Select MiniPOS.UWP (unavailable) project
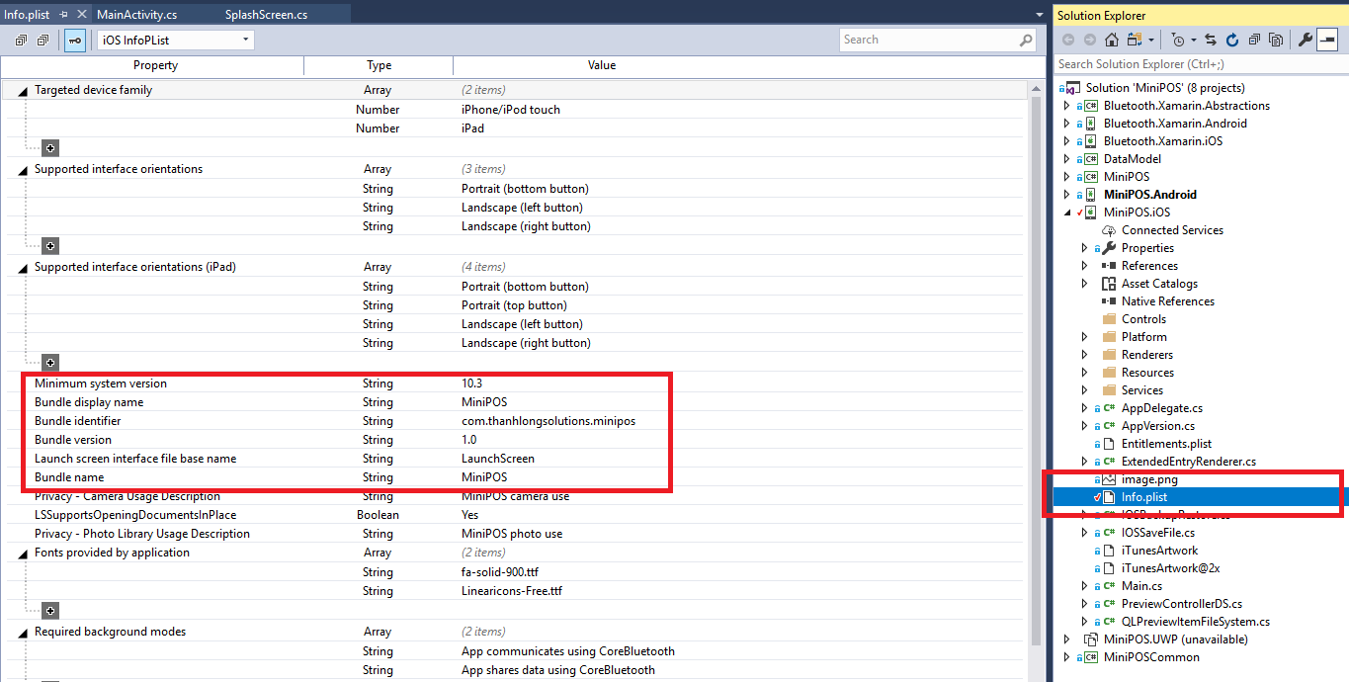Viewport: 1349px width, 682px height. click(1175, 639)
